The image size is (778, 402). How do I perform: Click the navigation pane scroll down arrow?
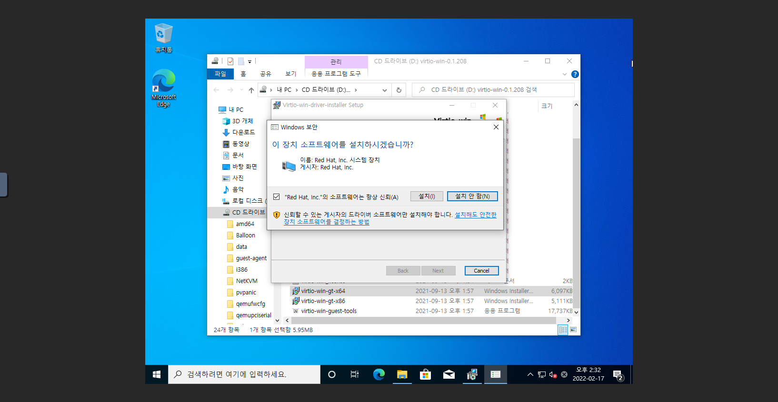click(x=278, y=321)
